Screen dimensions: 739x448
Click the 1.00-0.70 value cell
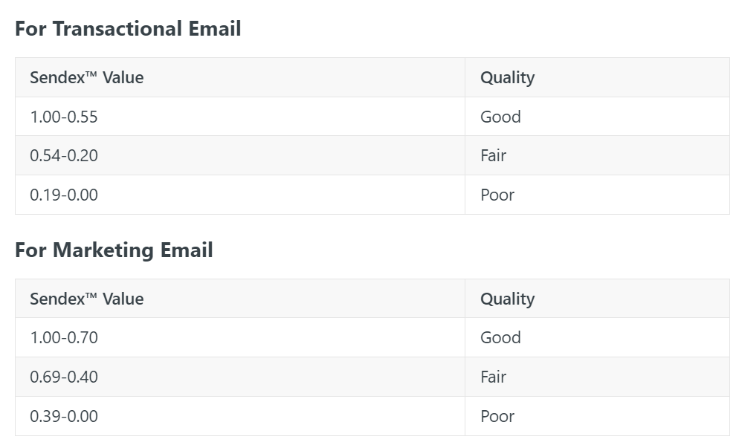[x=240, y=337]
